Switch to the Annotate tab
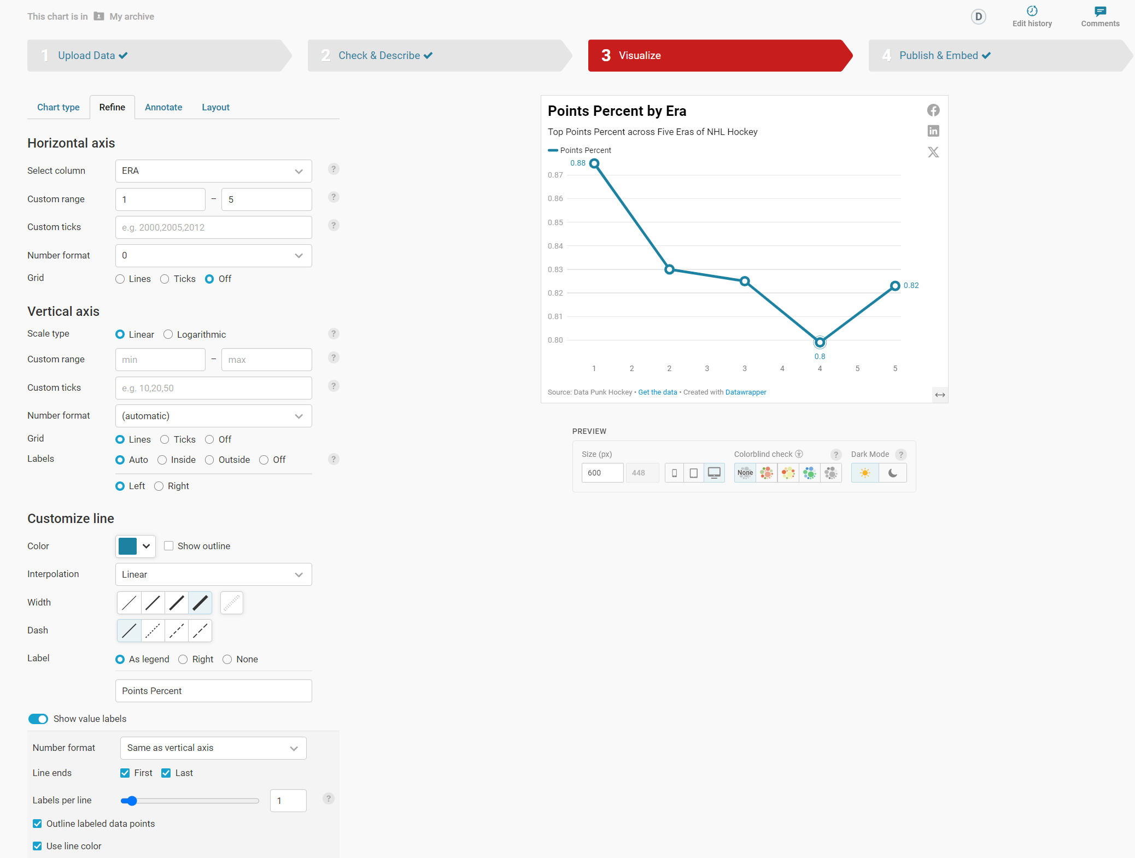Viewport: 1135px width, 858px height. [x=163, y=107]
